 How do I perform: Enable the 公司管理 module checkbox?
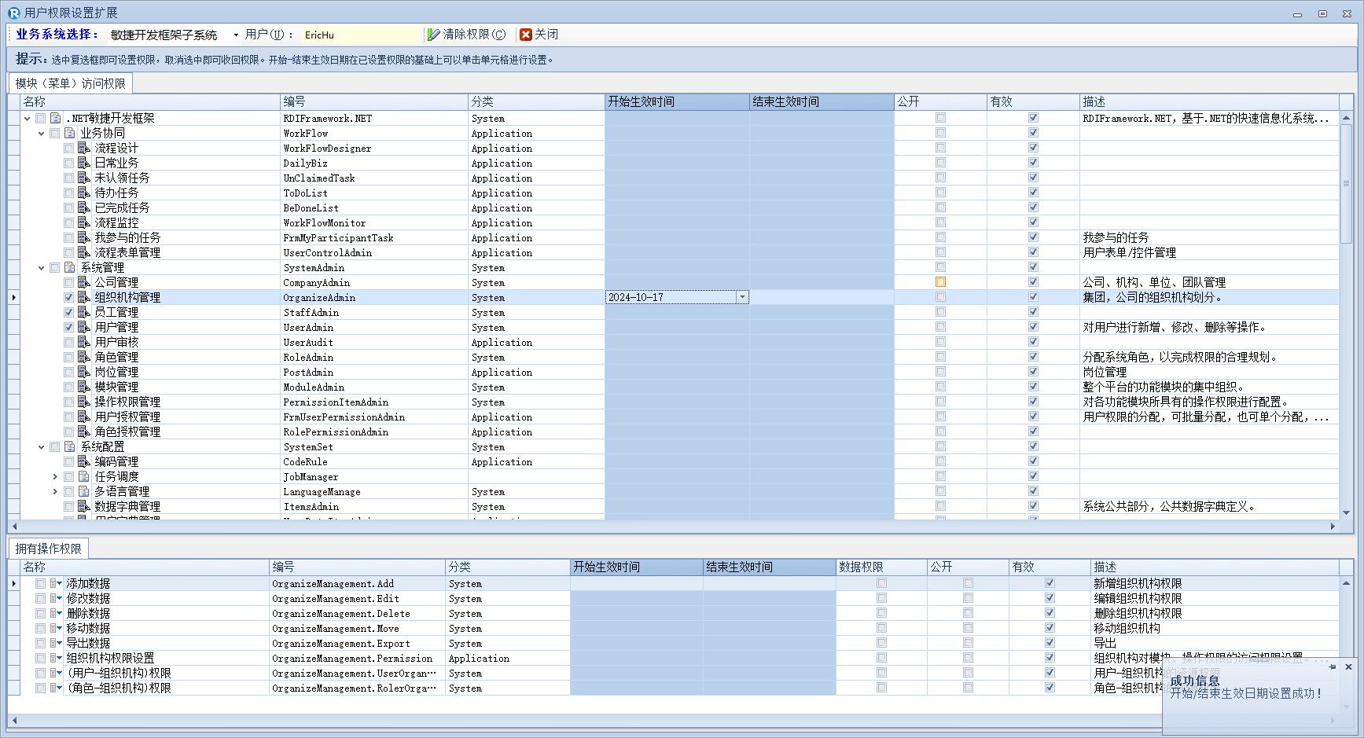[69, 283]
